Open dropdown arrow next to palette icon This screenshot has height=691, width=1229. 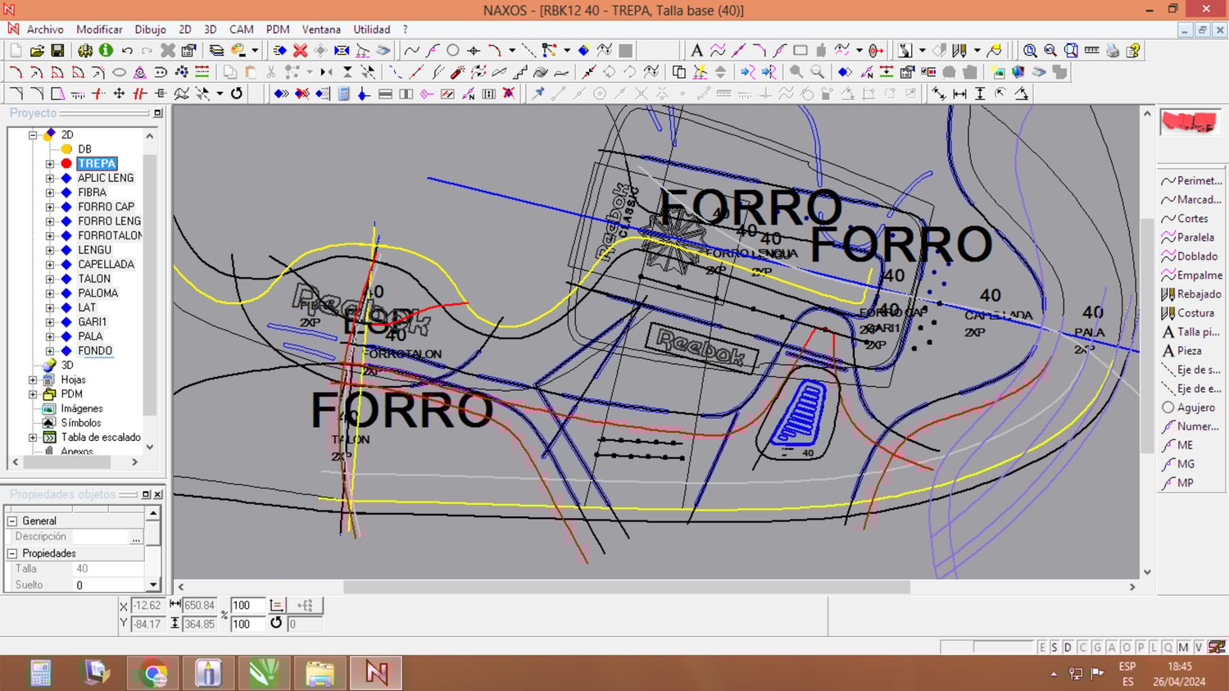[x=255, y=50]
